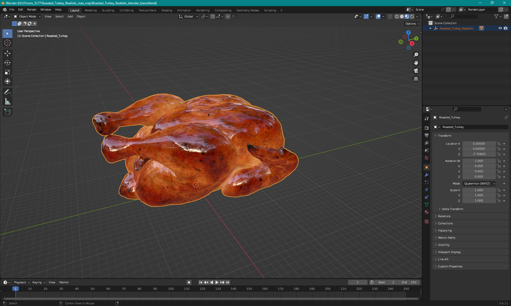The height and width of the screenshot is (306, 511).
Task: Open the Shading menu tab
Action: pyautogui.click(x=166, y=10)
